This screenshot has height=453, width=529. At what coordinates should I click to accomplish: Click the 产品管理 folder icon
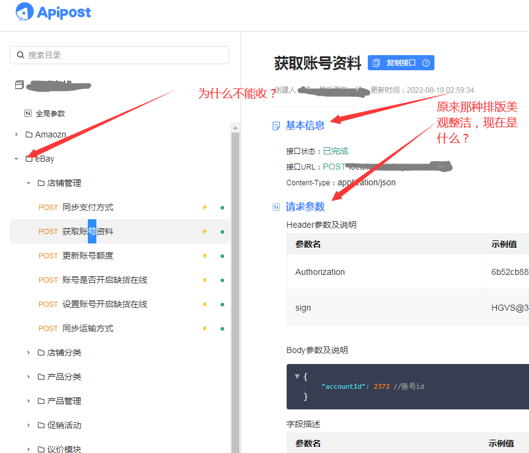pos(41,401)
